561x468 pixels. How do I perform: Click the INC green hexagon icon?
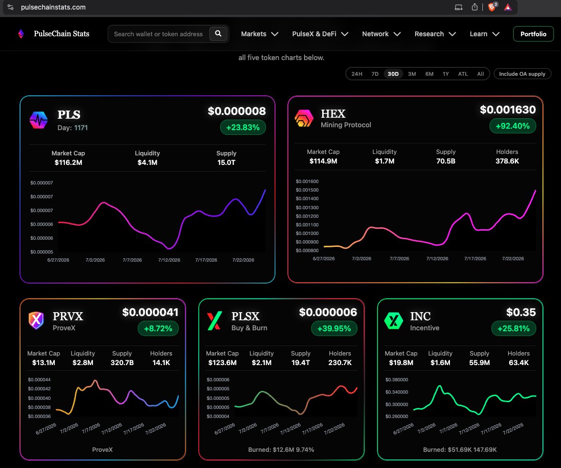point(394,320)
